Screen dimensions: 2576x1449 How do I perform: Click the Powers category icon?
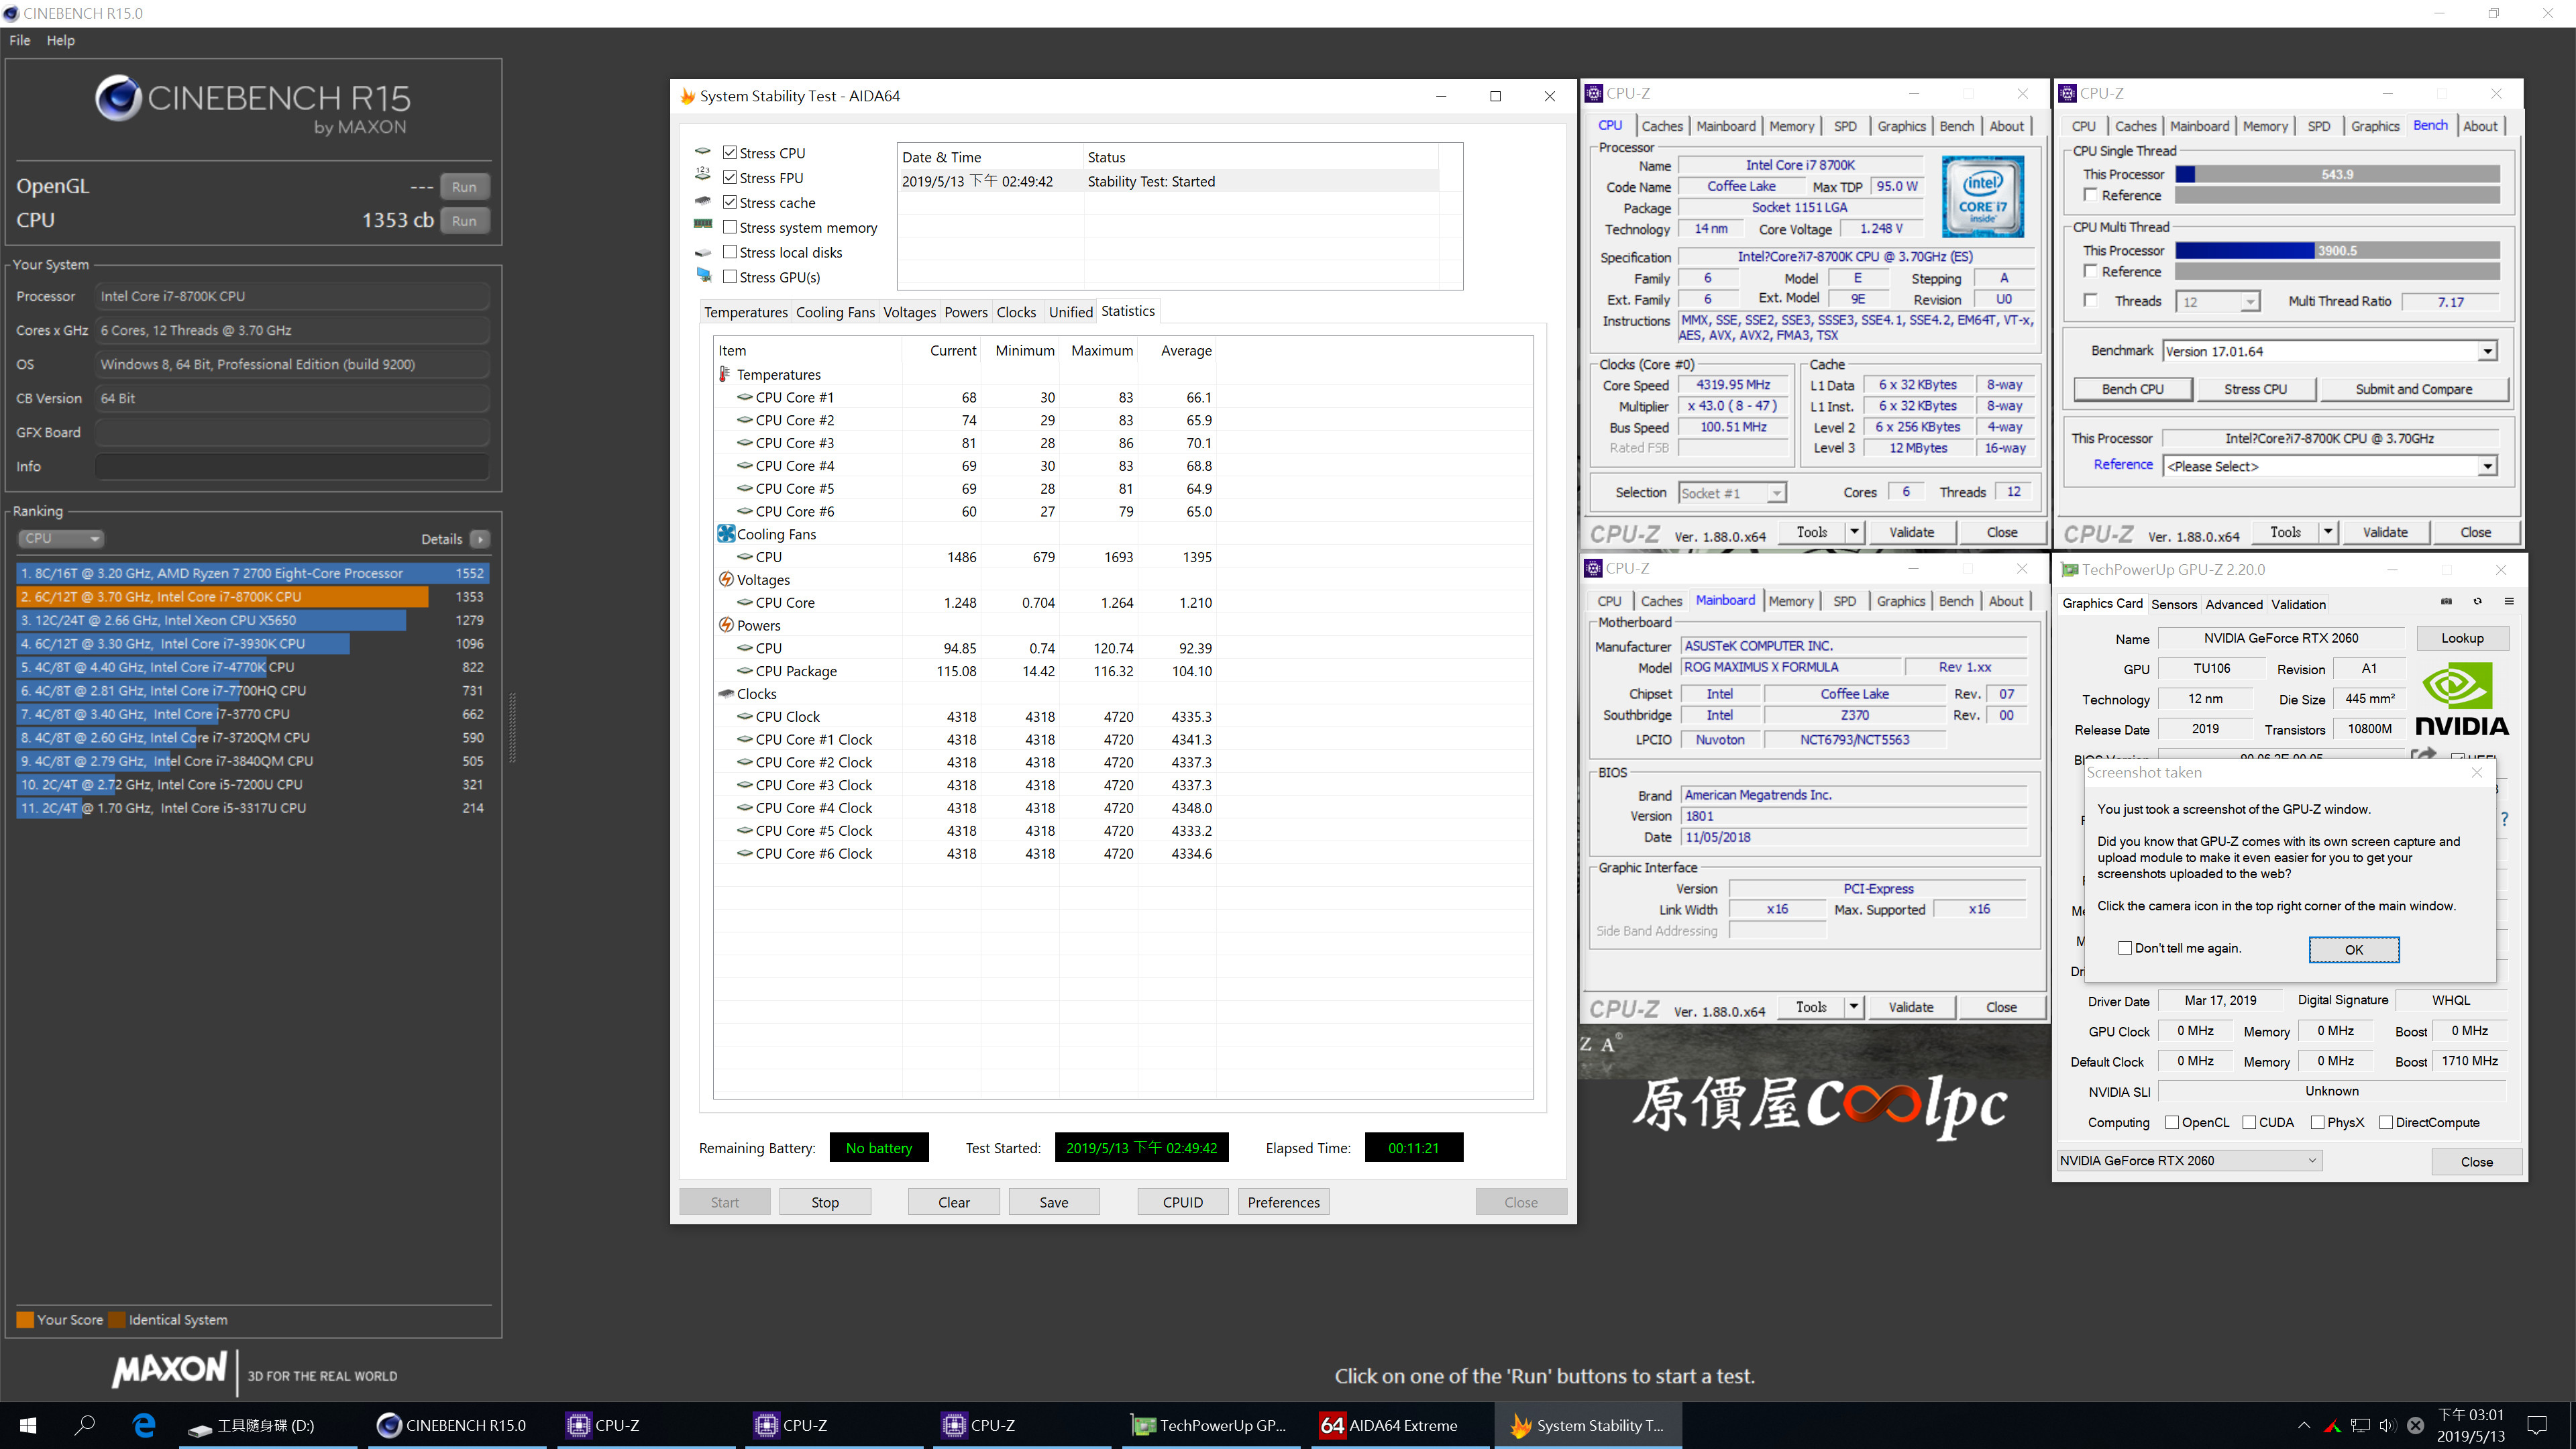[x=726, y=625]
